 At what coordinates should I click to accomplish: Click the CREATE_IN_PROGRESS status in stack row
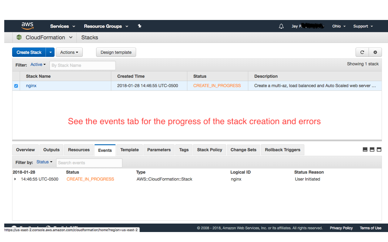[217, 86]
